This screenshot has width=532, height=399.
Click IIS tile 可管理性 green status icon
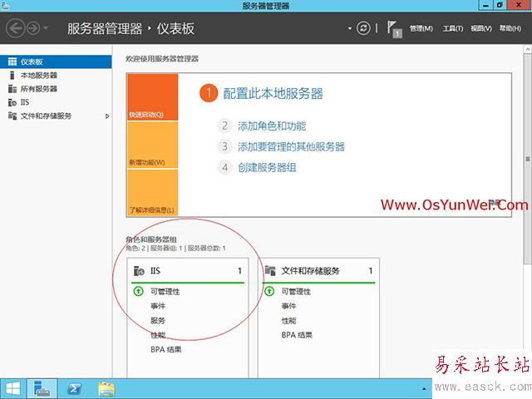tap(139, 291)
